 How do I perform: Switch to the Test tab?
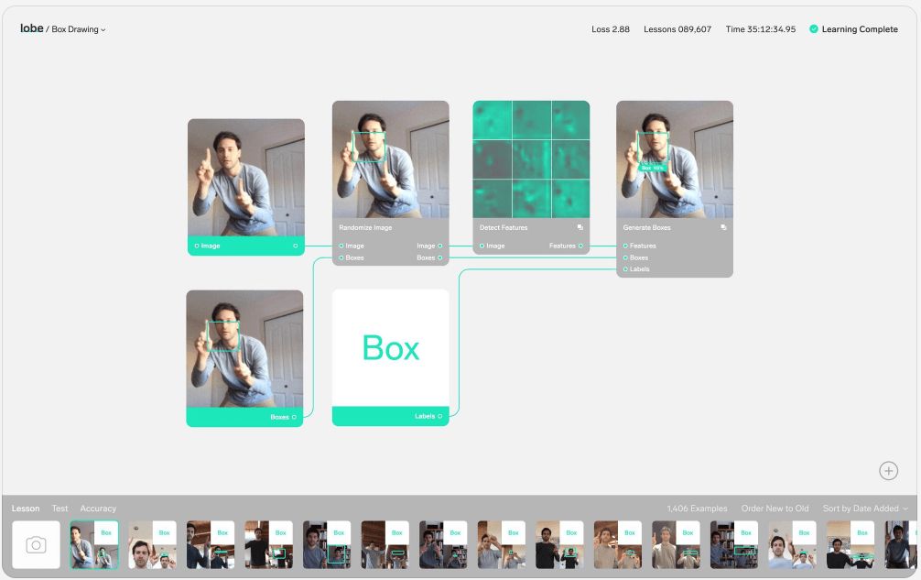click(60, 509)
